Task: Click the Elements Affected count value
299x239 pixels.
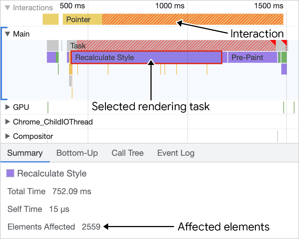Action: click(x=91, y=227)
